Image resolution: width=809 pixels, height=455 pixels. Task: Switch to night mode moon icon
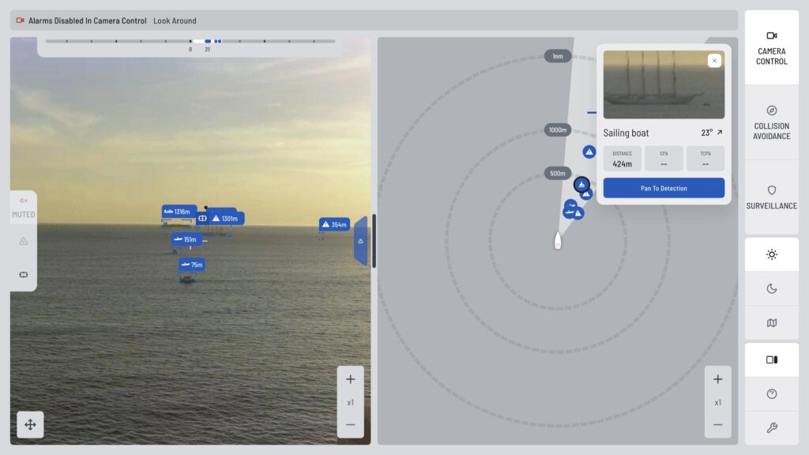pos(771,288)
